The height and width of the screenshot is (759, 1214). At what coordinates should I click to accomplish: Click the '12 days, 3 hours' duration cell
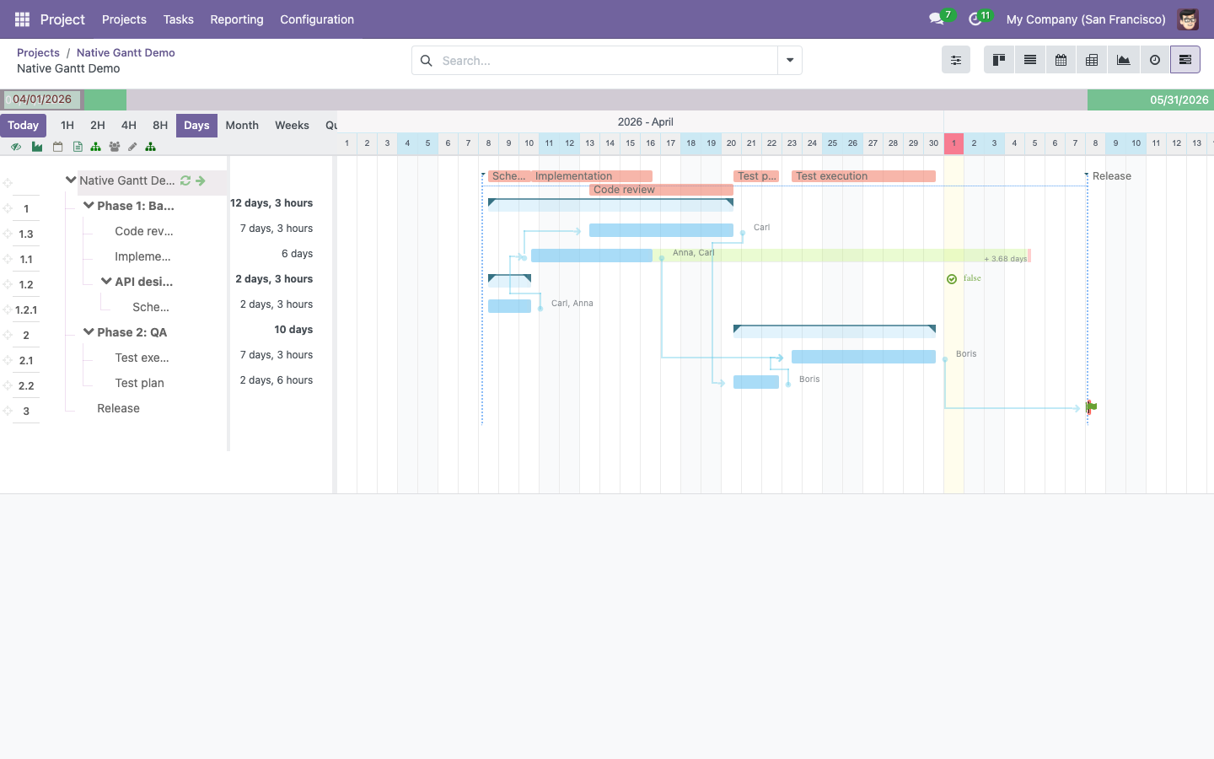pyautogui.click(x=271, y=203)
